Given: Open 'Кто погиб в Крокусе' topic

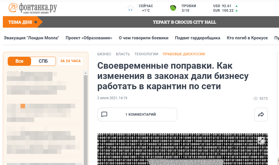Looking at the screenshot, I should 247,38.
